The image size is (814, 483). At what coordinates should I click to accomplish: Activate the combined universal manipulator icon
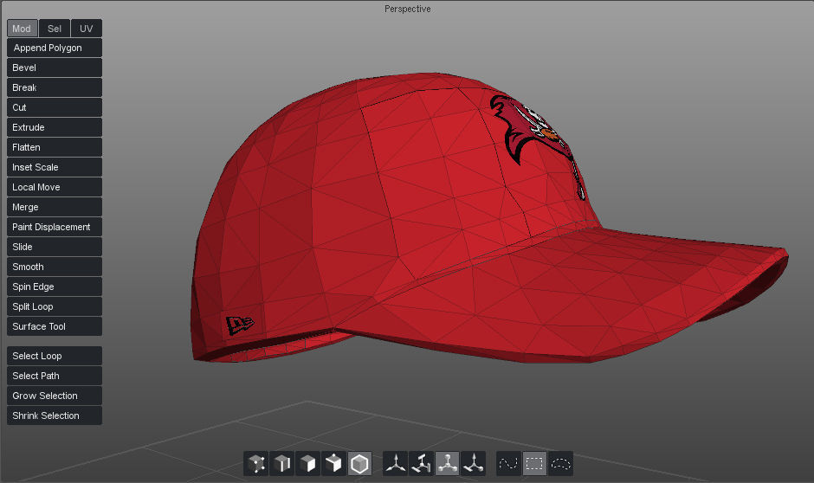(x=473, y=464)
